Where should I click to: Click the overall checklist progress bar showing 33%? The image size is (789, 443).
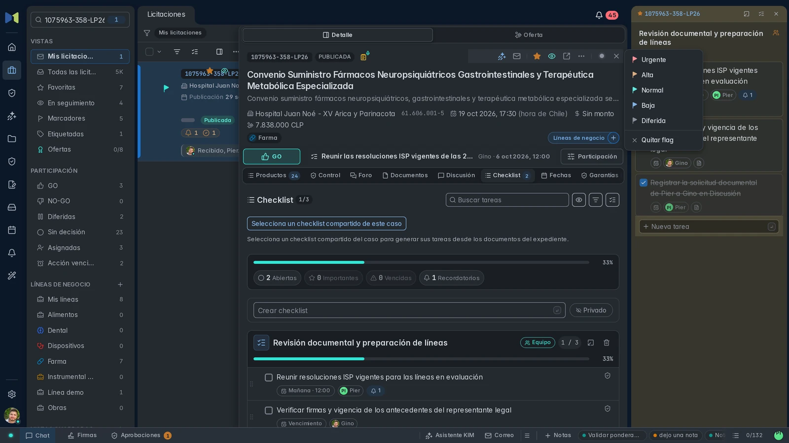coord(421,262)
